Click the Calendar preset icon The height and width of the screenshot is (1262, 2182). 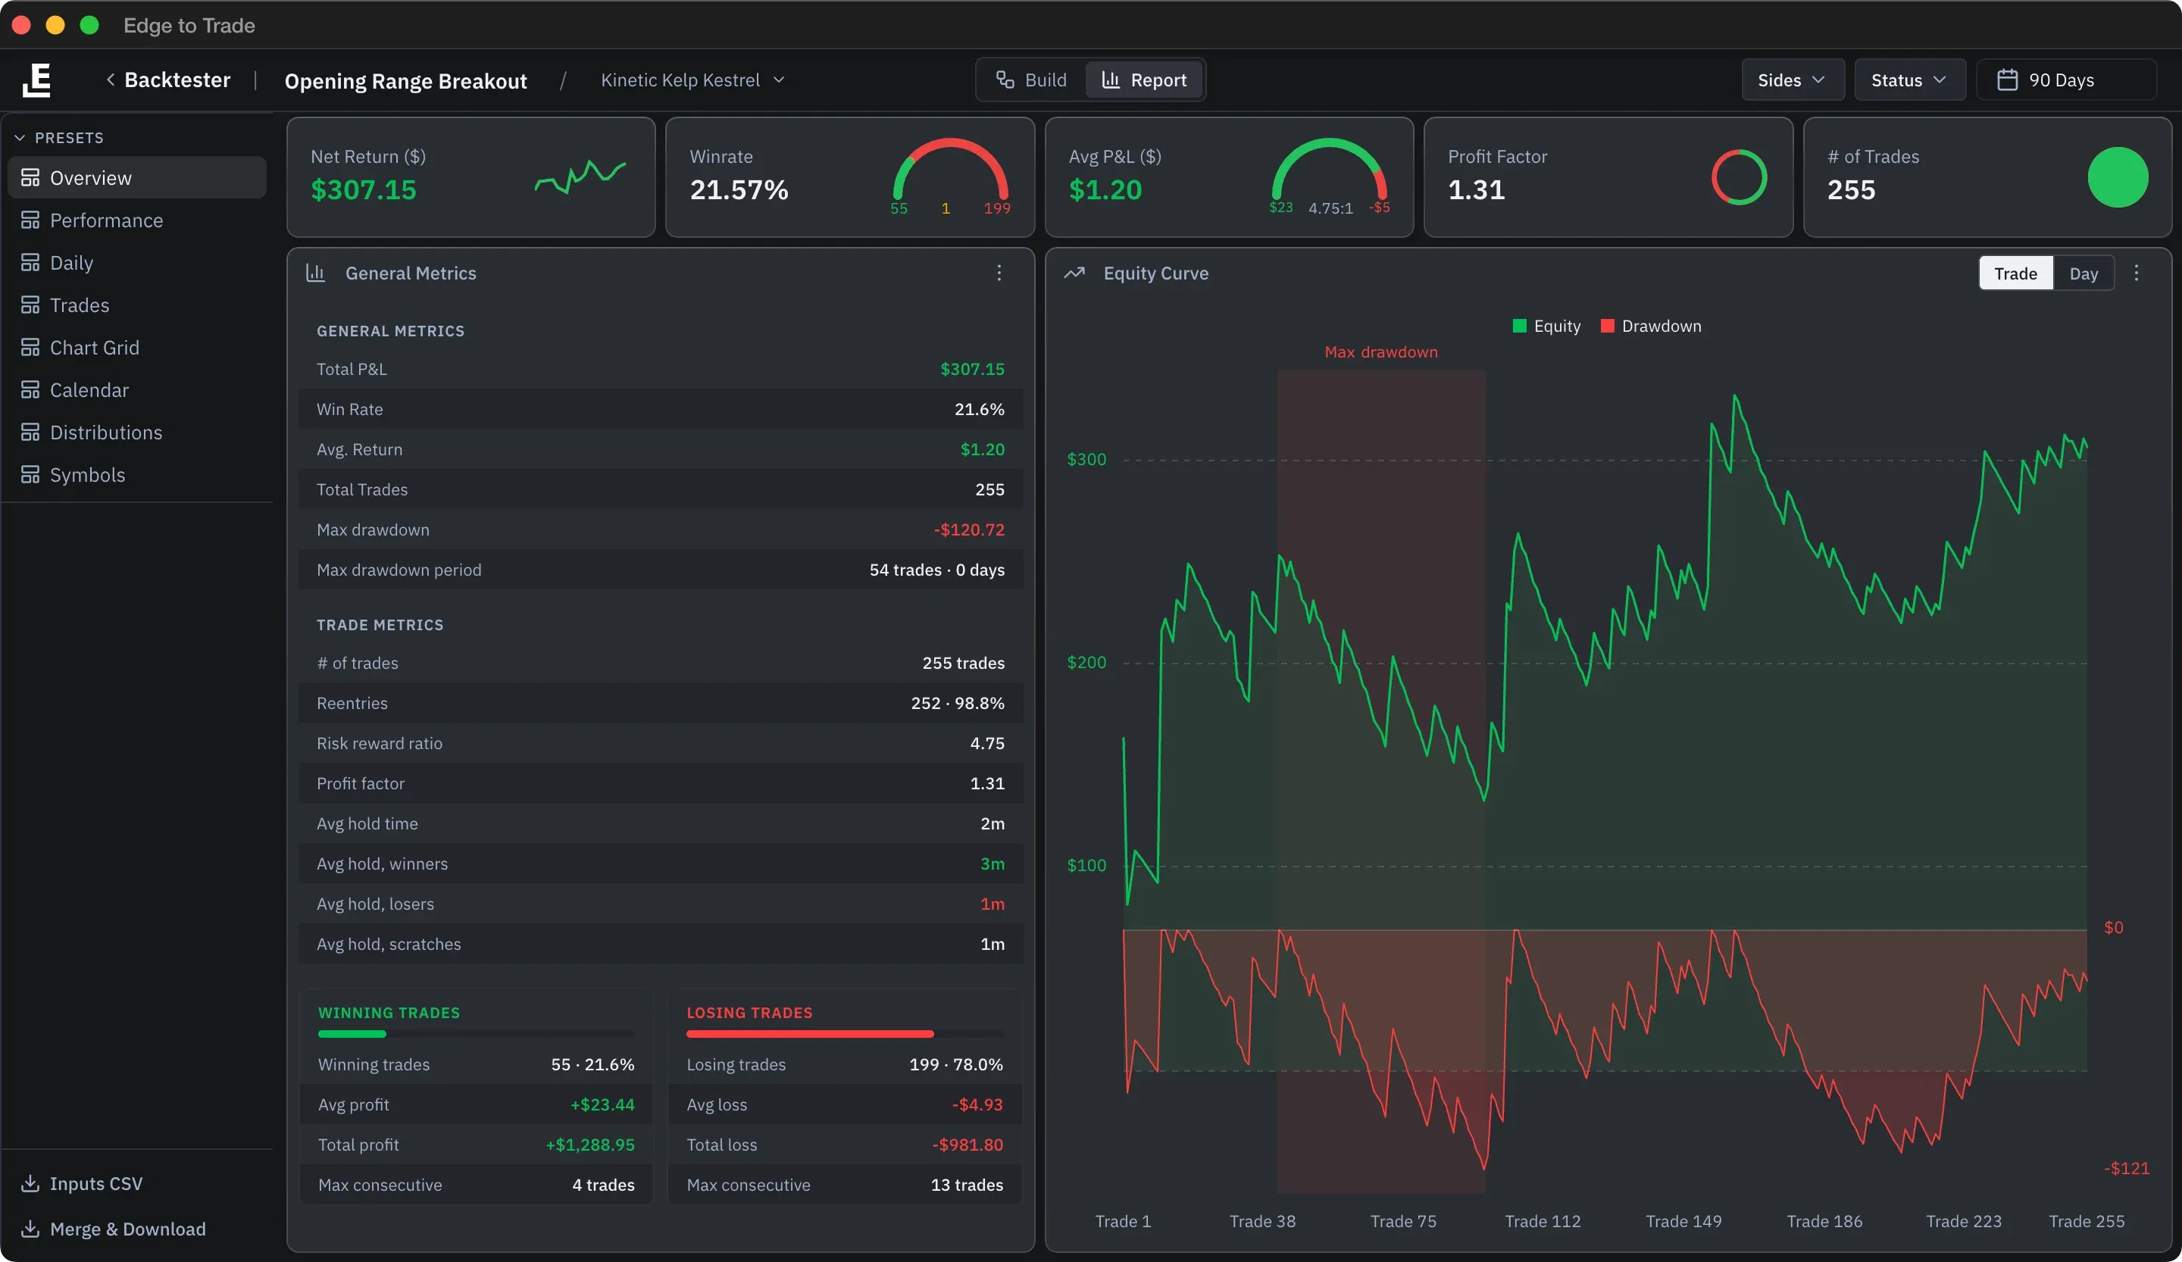[30, 389]
